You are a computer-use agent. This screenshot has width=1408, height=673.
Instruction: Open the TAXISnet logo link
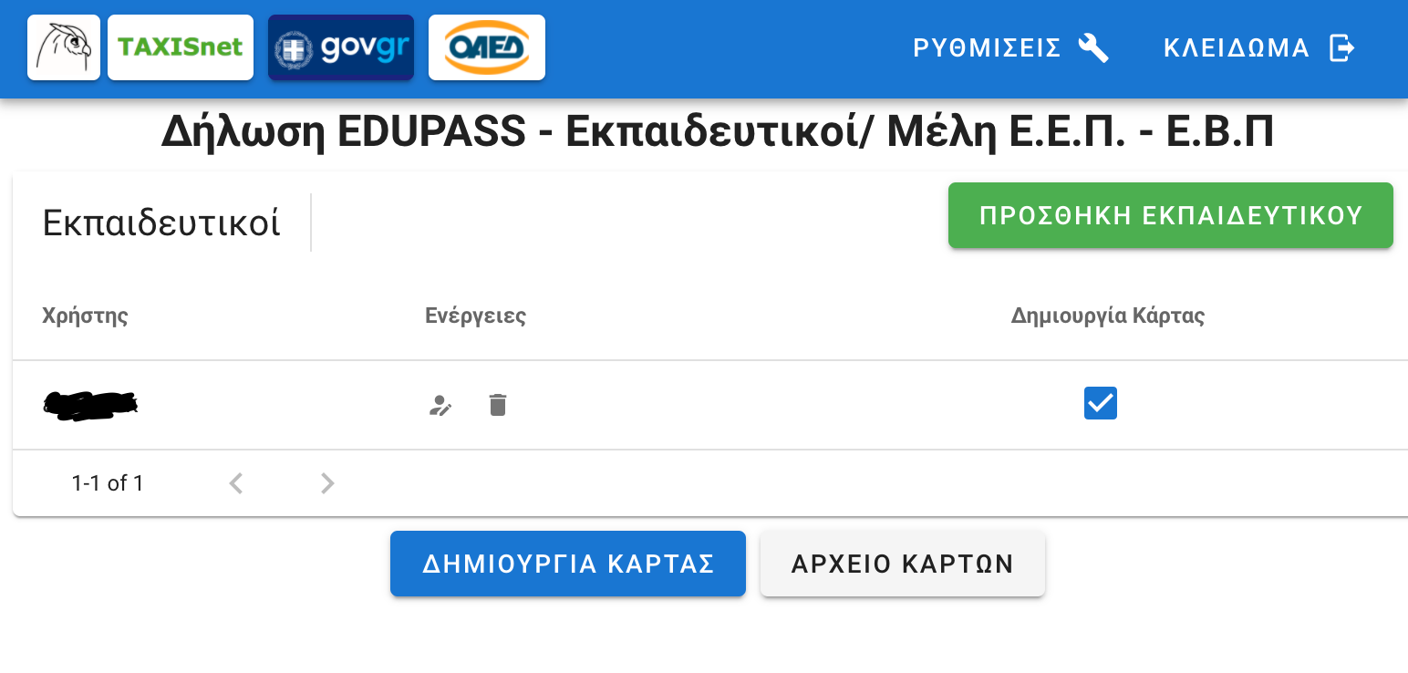pyautogui.click(x=181, y=47)
